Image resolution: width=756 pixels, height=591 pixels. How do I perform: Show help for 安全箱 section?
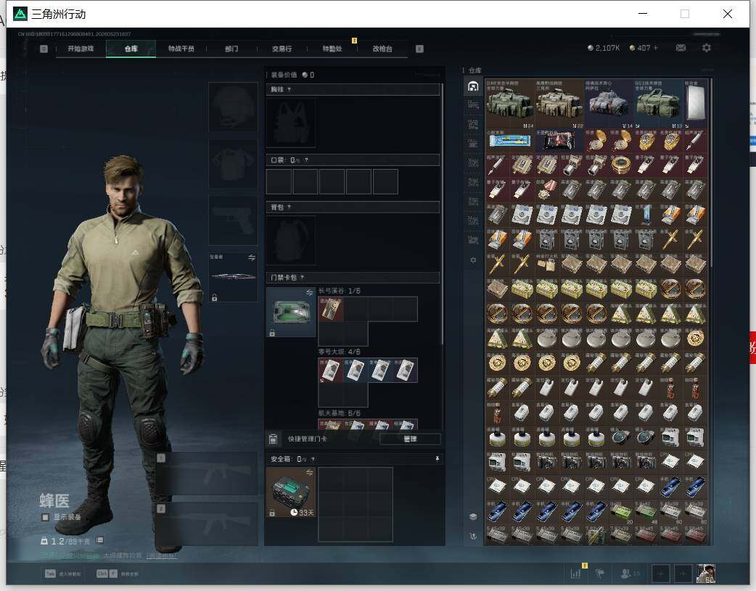coord(313,459)
